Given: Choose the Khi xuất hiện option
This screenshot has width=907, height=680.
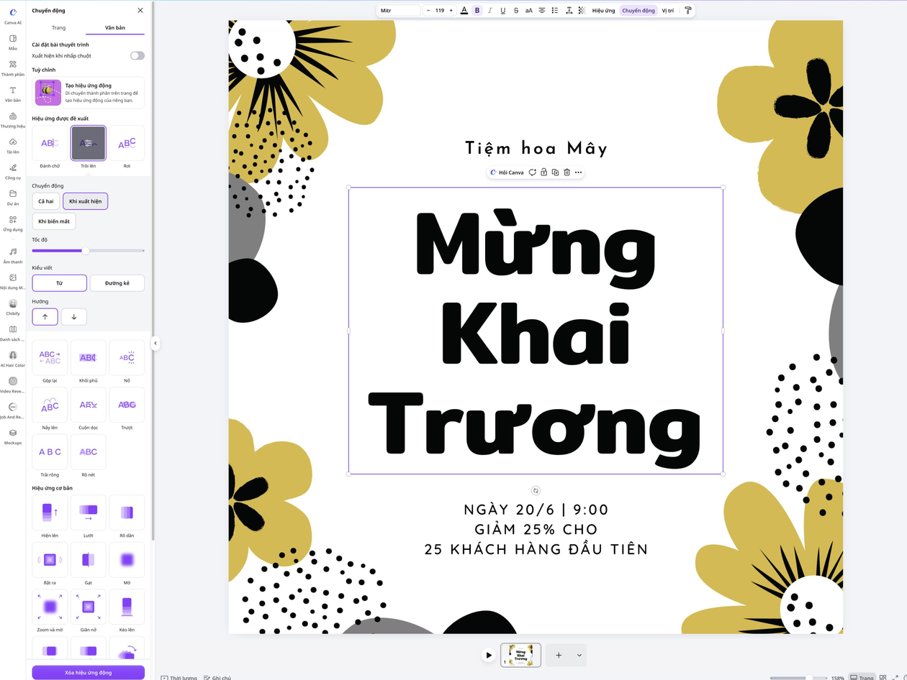Looking at the screenshot, I should point(85,201).
